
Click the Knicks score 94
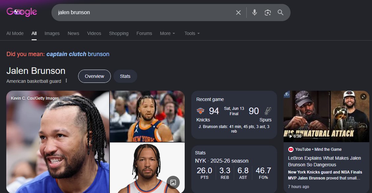click(x=214, y=111)
